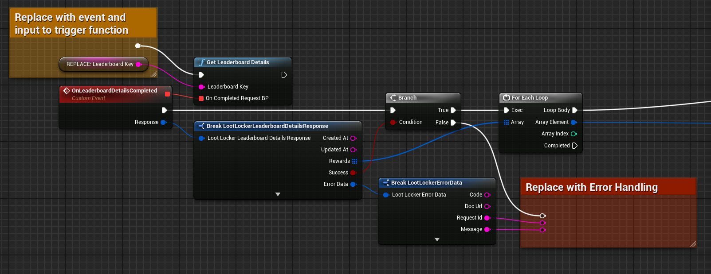Click the Branch node icon

[x=393, y=98]
